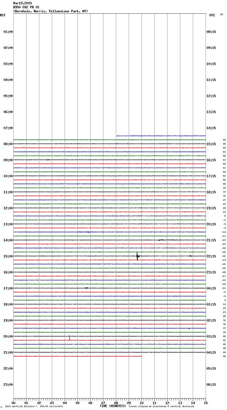Viewport: 227px width, 410px height.
Task: Select the 03:00 MST time label
Action: 8,64
